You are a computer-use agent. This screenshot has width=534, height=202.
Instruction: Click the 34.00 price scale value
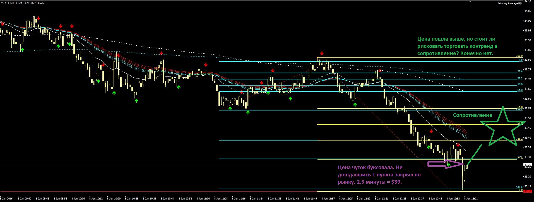[528, 21]
